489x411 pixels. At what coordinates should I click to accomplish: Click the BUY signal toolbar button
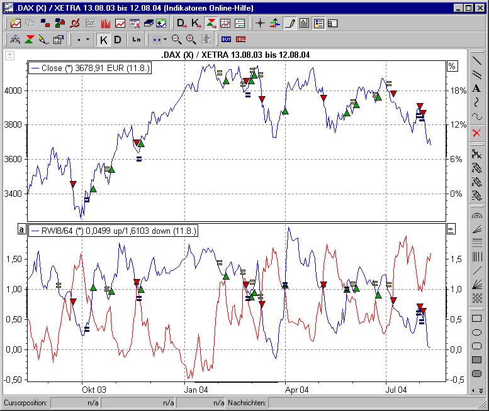coord(226,40)
